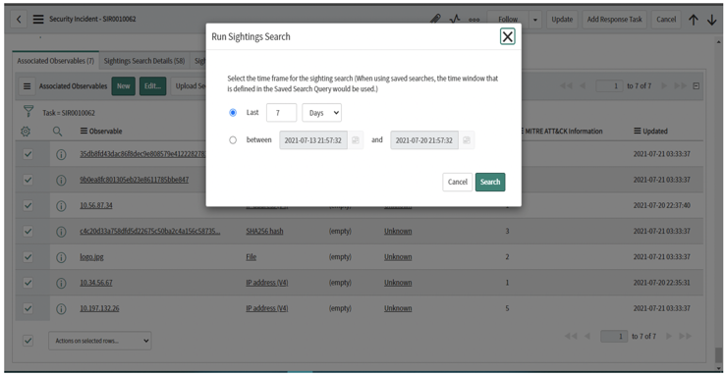The image size is (725, 376).
Task: Go to previous record with up arrow
Action: tap(694, 20)
